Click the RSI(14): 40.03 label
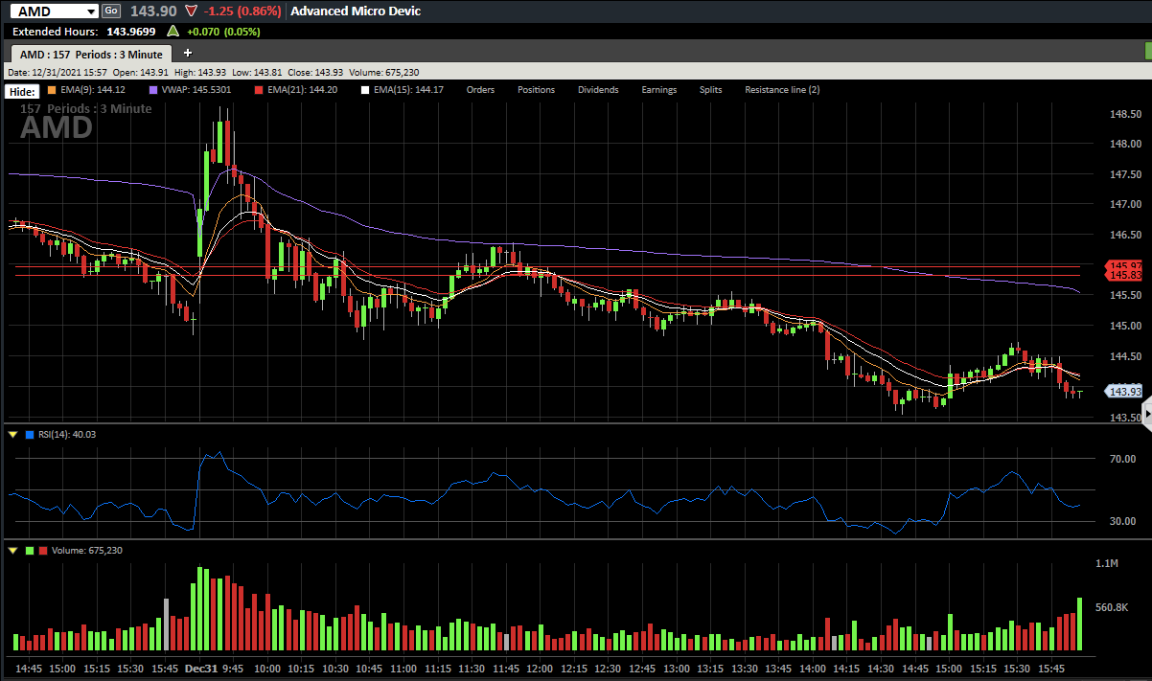This screenshot has height=681, width=1152. point(67,435)
